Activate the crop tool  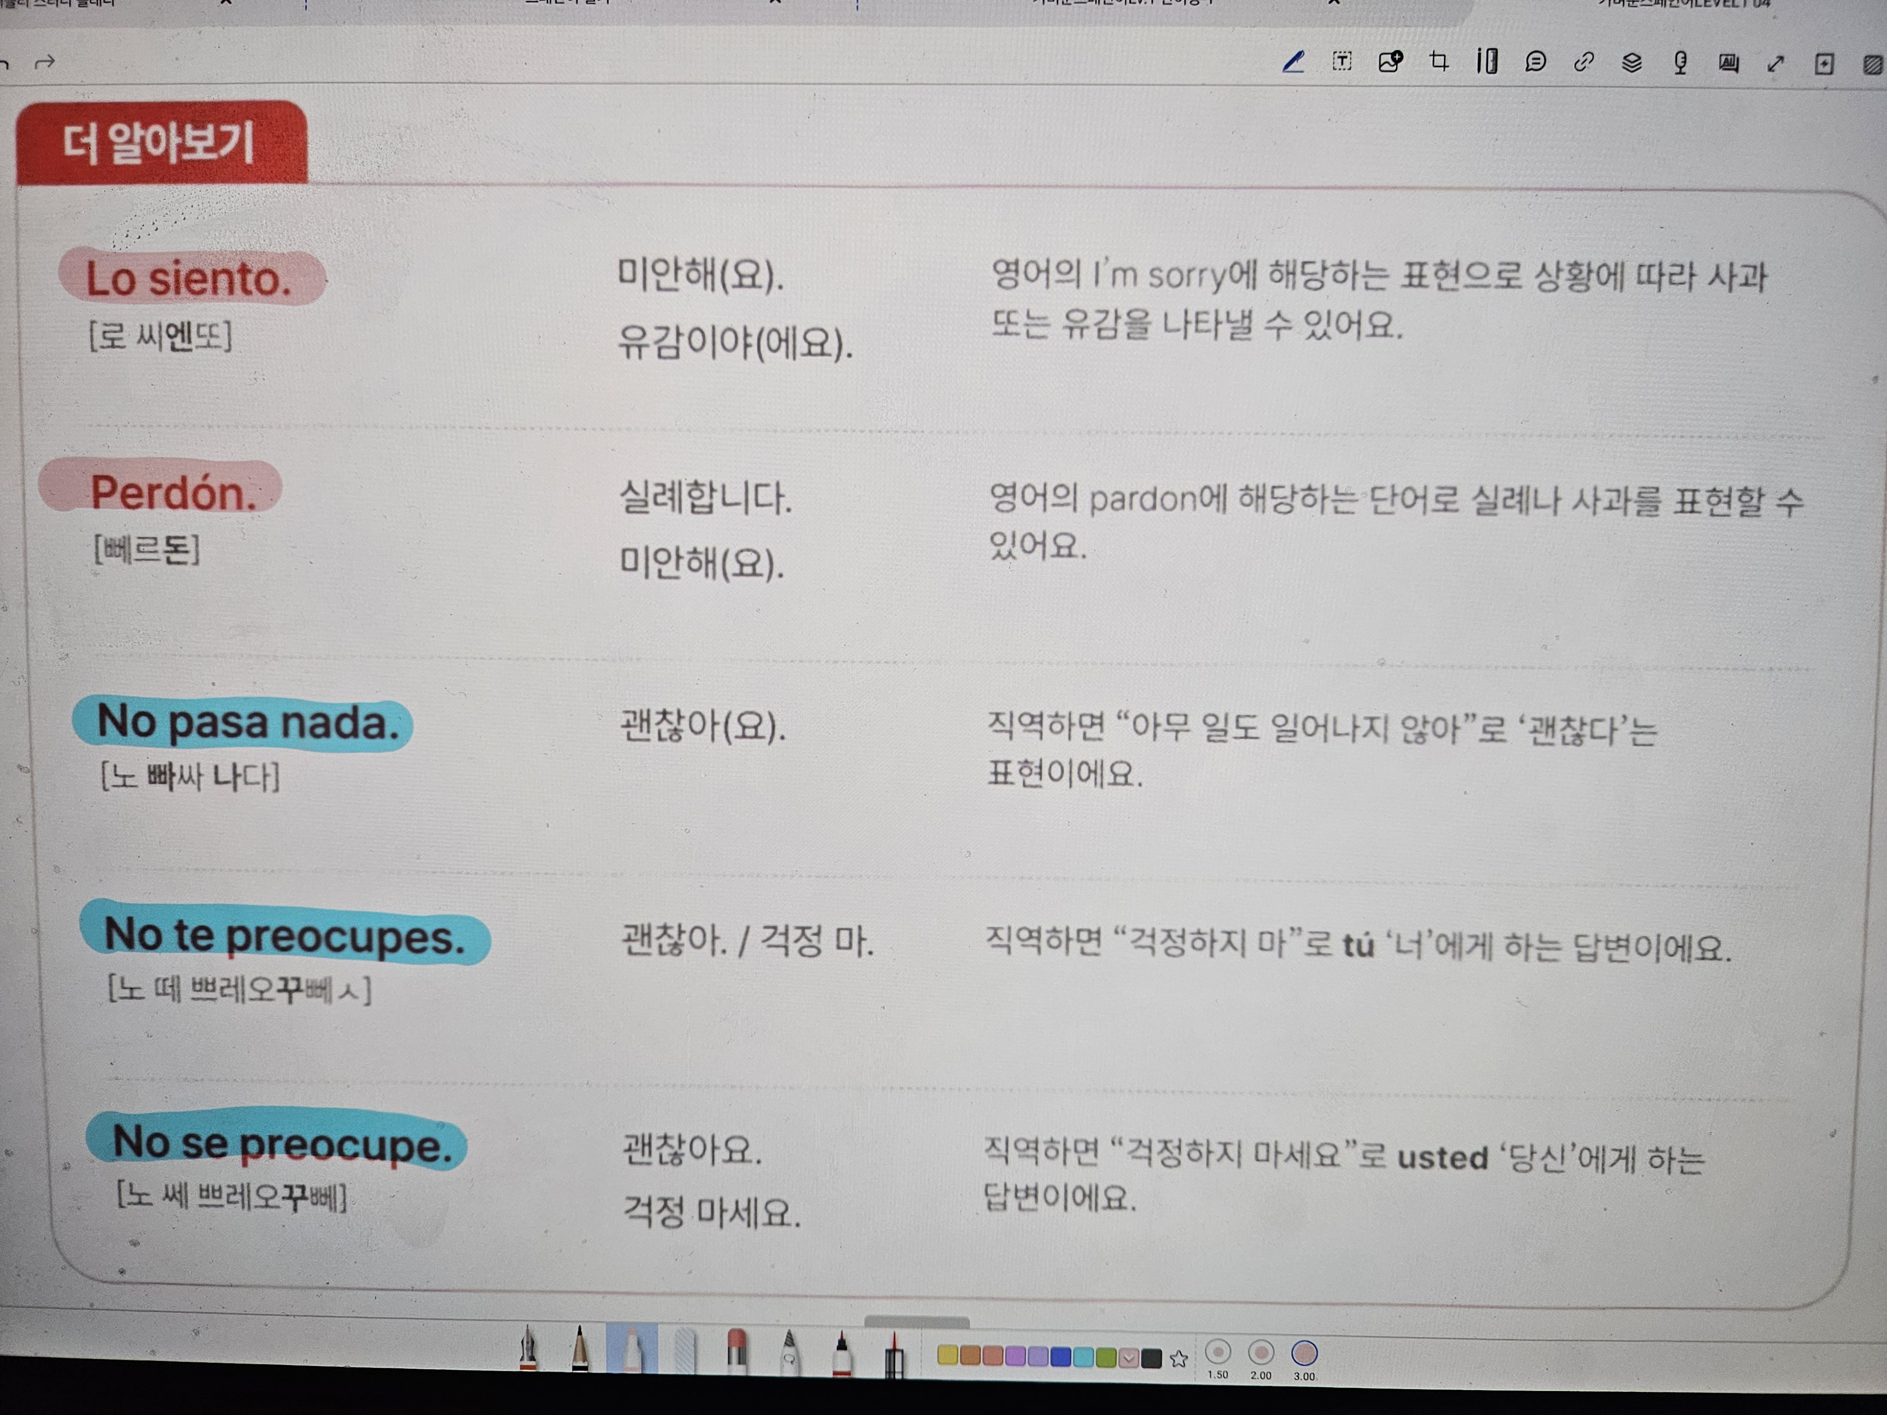tap(1439, 61)
